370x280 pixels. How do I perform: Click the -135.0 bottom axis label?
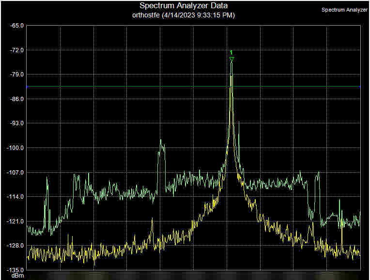point(15,270)
